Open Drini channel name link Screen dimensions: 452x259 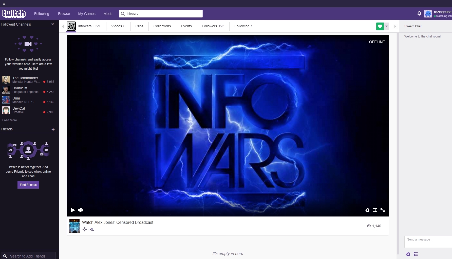pyautogui.click(x=16, y=98)
